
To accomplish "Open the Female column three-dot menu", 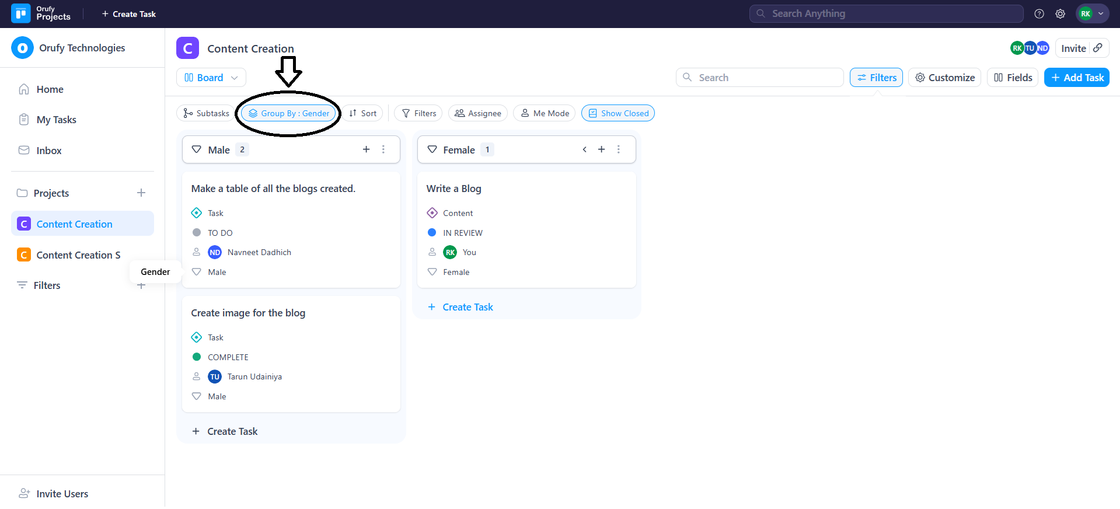I will click(618, 149).
